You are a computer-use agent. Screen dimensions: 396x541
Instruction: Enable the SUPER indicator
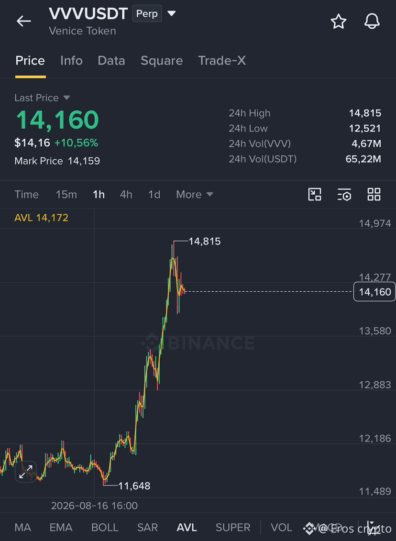tap(233, 527)
